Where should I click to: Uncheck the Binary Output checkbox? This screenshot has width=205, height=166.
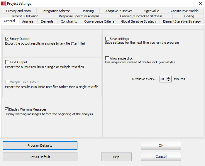[x=7, y=38]
